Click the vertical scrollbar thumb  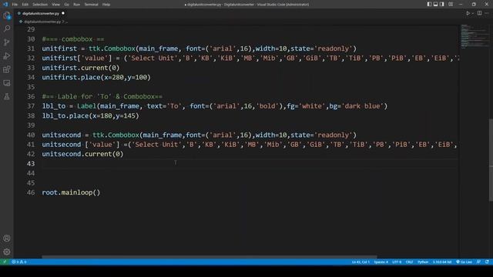click(491, 160)
